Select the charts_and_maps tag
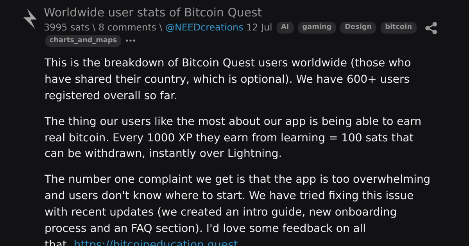469x246 pixels. coord(83,41)
